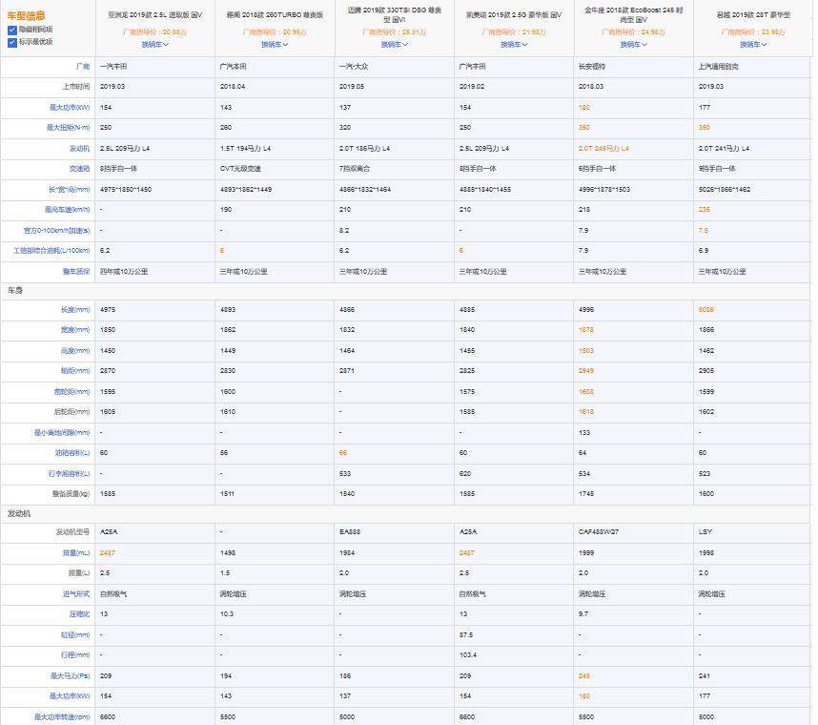Click the 压缩比 parameter link
Viewport: 818px width, 725px height.
80,615
